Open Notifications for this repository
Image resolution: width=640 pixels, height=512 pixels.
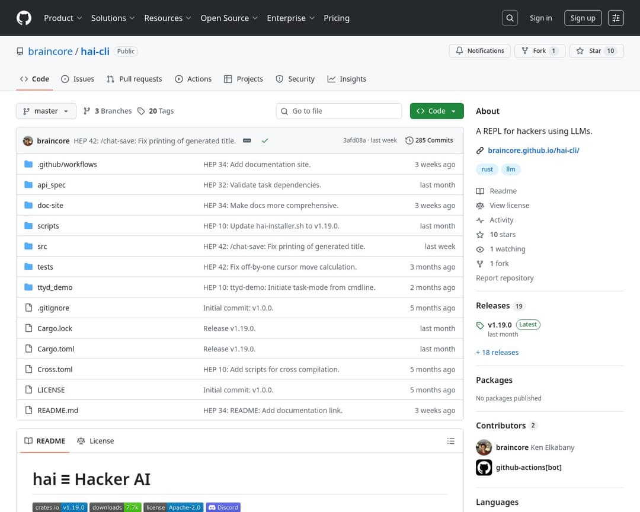click(x=479, y=51)
